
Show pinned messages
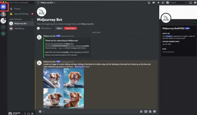[158, 3]
